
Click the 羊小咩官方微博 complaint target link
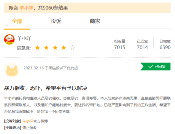coord(35,121)
